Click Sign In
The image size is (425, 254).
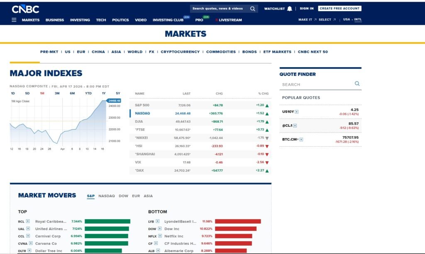tap(307, 8)
